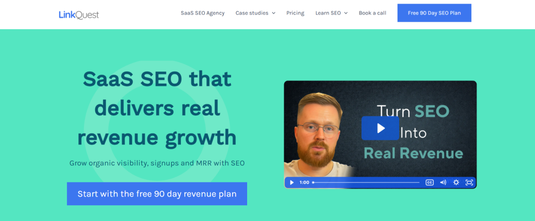Screen dimensions: 535x221
Task: Click the video progress bar to seek
Action: (x=366, y=182)
